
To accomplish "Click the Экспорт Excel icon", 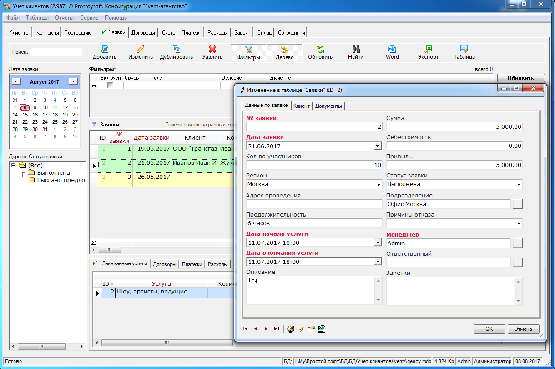I will coord(428,50).
